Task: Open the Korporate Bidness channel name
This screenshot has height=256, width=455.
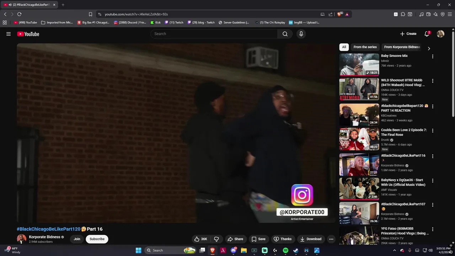Action: (44, 237)
